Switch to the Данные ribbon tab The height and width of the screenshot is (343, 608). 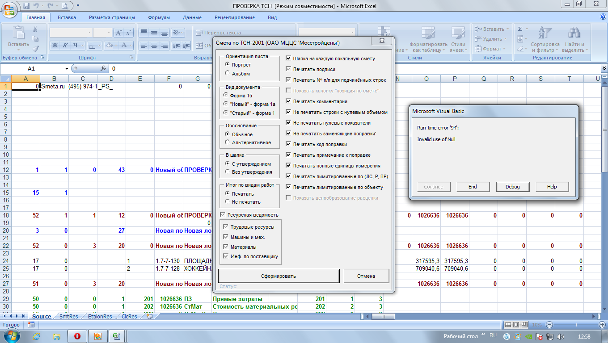[192, 17]
